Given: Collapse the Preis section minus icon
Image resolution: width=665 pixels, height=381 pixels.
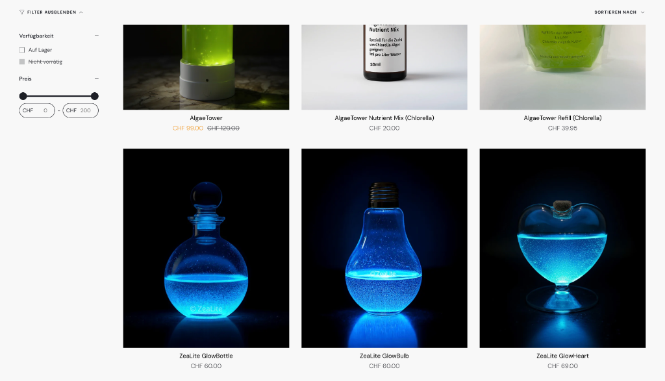Looking at the screenshot, I should click(97, 79).
